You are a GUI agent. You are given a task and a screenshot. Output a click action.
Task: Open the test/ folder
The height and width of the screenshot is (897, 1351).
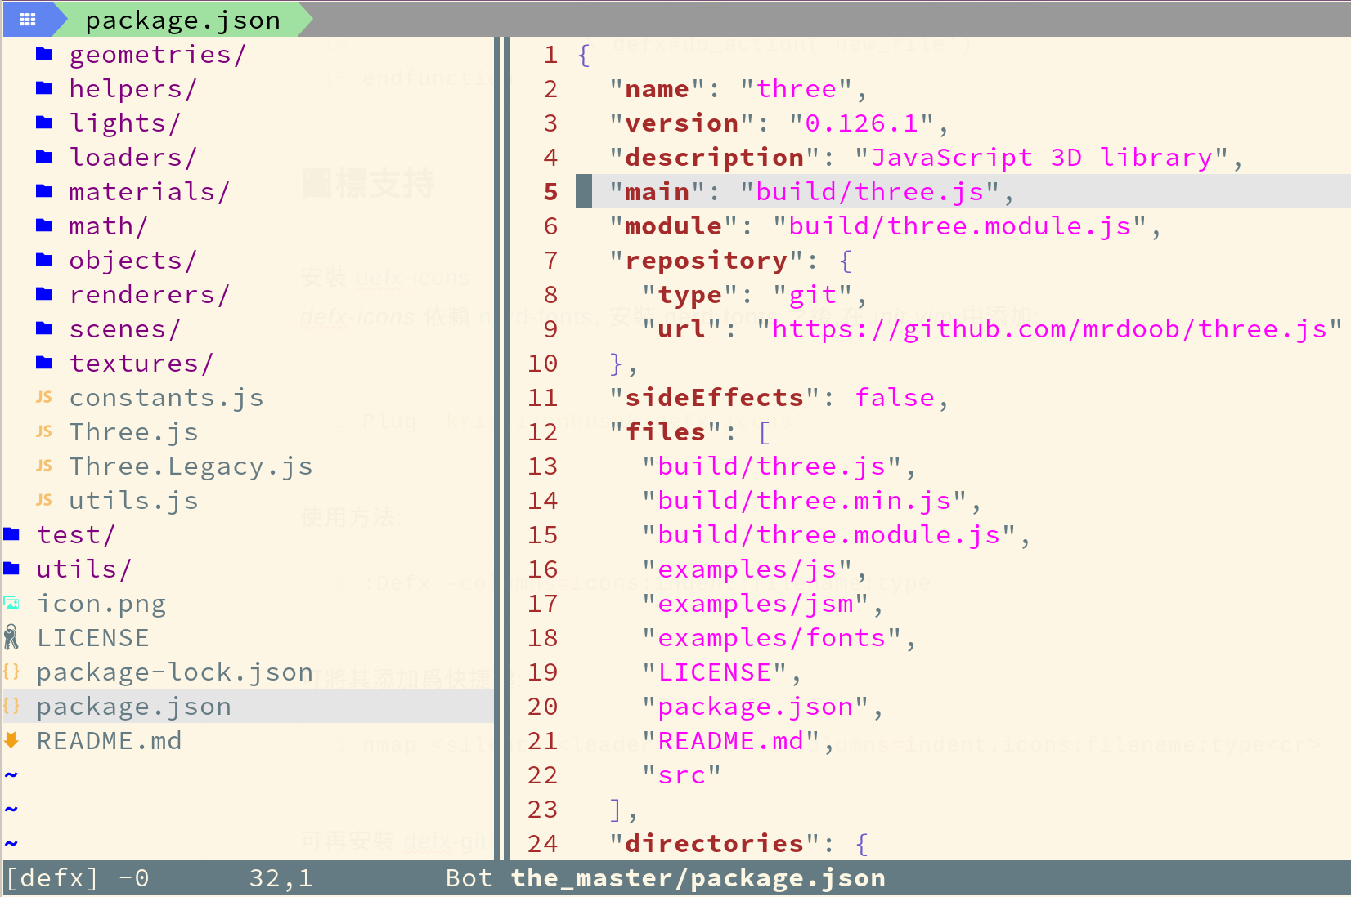point(75,535)
